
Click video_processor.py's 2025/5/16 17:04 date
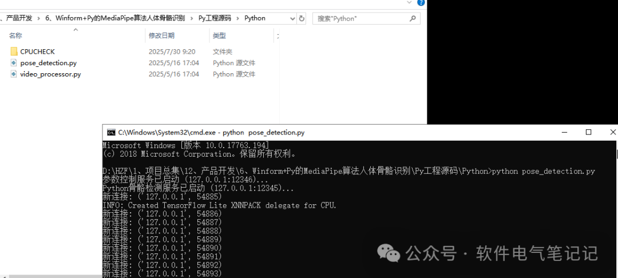pyautogui.click(x=174, y=74)
